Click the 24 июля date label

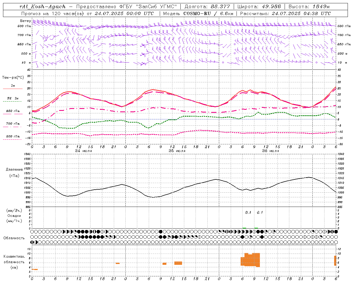84,151
